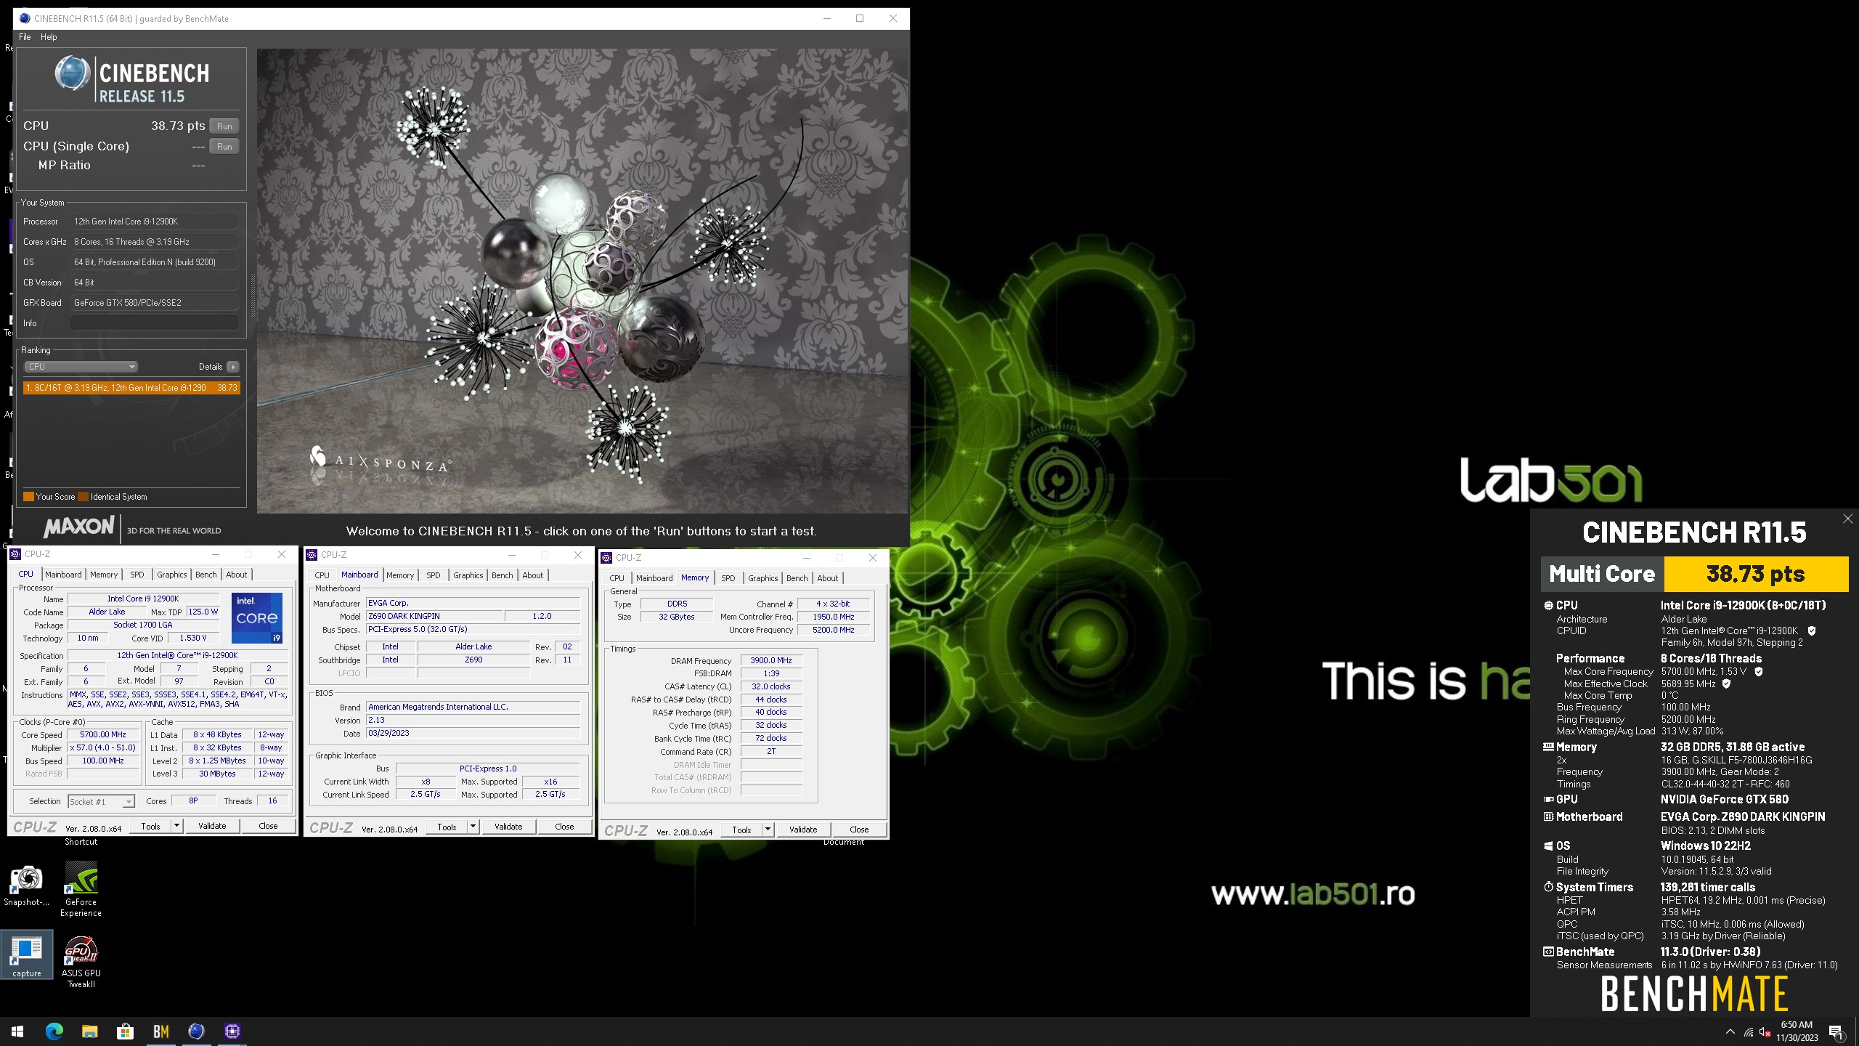This screenshot has height=1046, width=1859.
Task: Click Close button in the Memory CPU-Z window
Action: (x=859, y=830)
